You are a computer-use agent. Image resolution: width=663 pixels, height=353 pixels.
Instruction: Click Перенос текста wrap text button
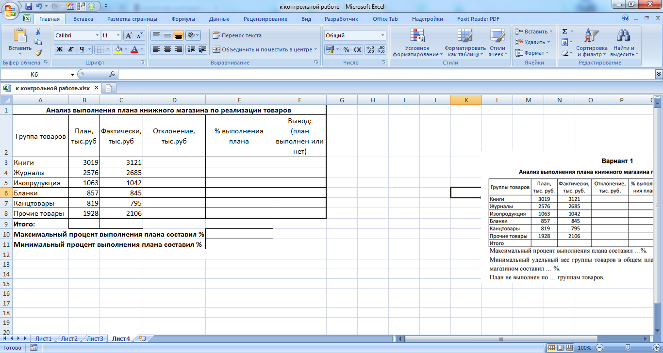click(237, 35)
